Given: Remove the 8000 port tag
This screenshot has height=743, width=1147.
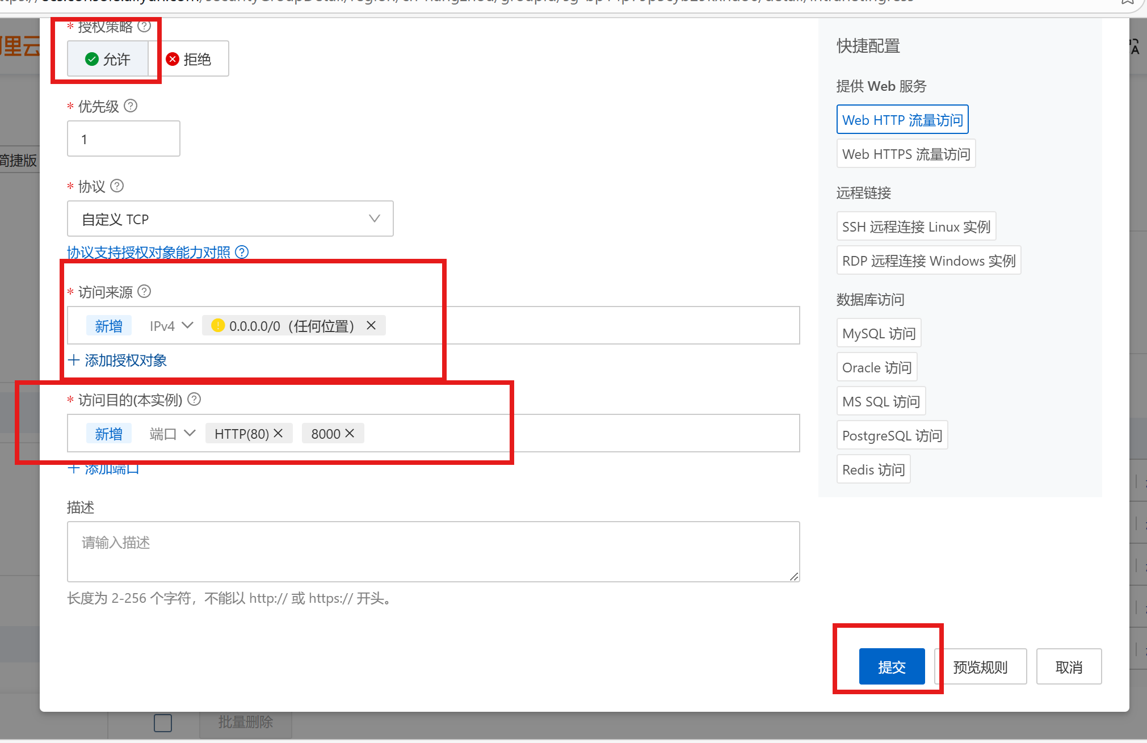Looking at the screenshot, I should (350, 434).
